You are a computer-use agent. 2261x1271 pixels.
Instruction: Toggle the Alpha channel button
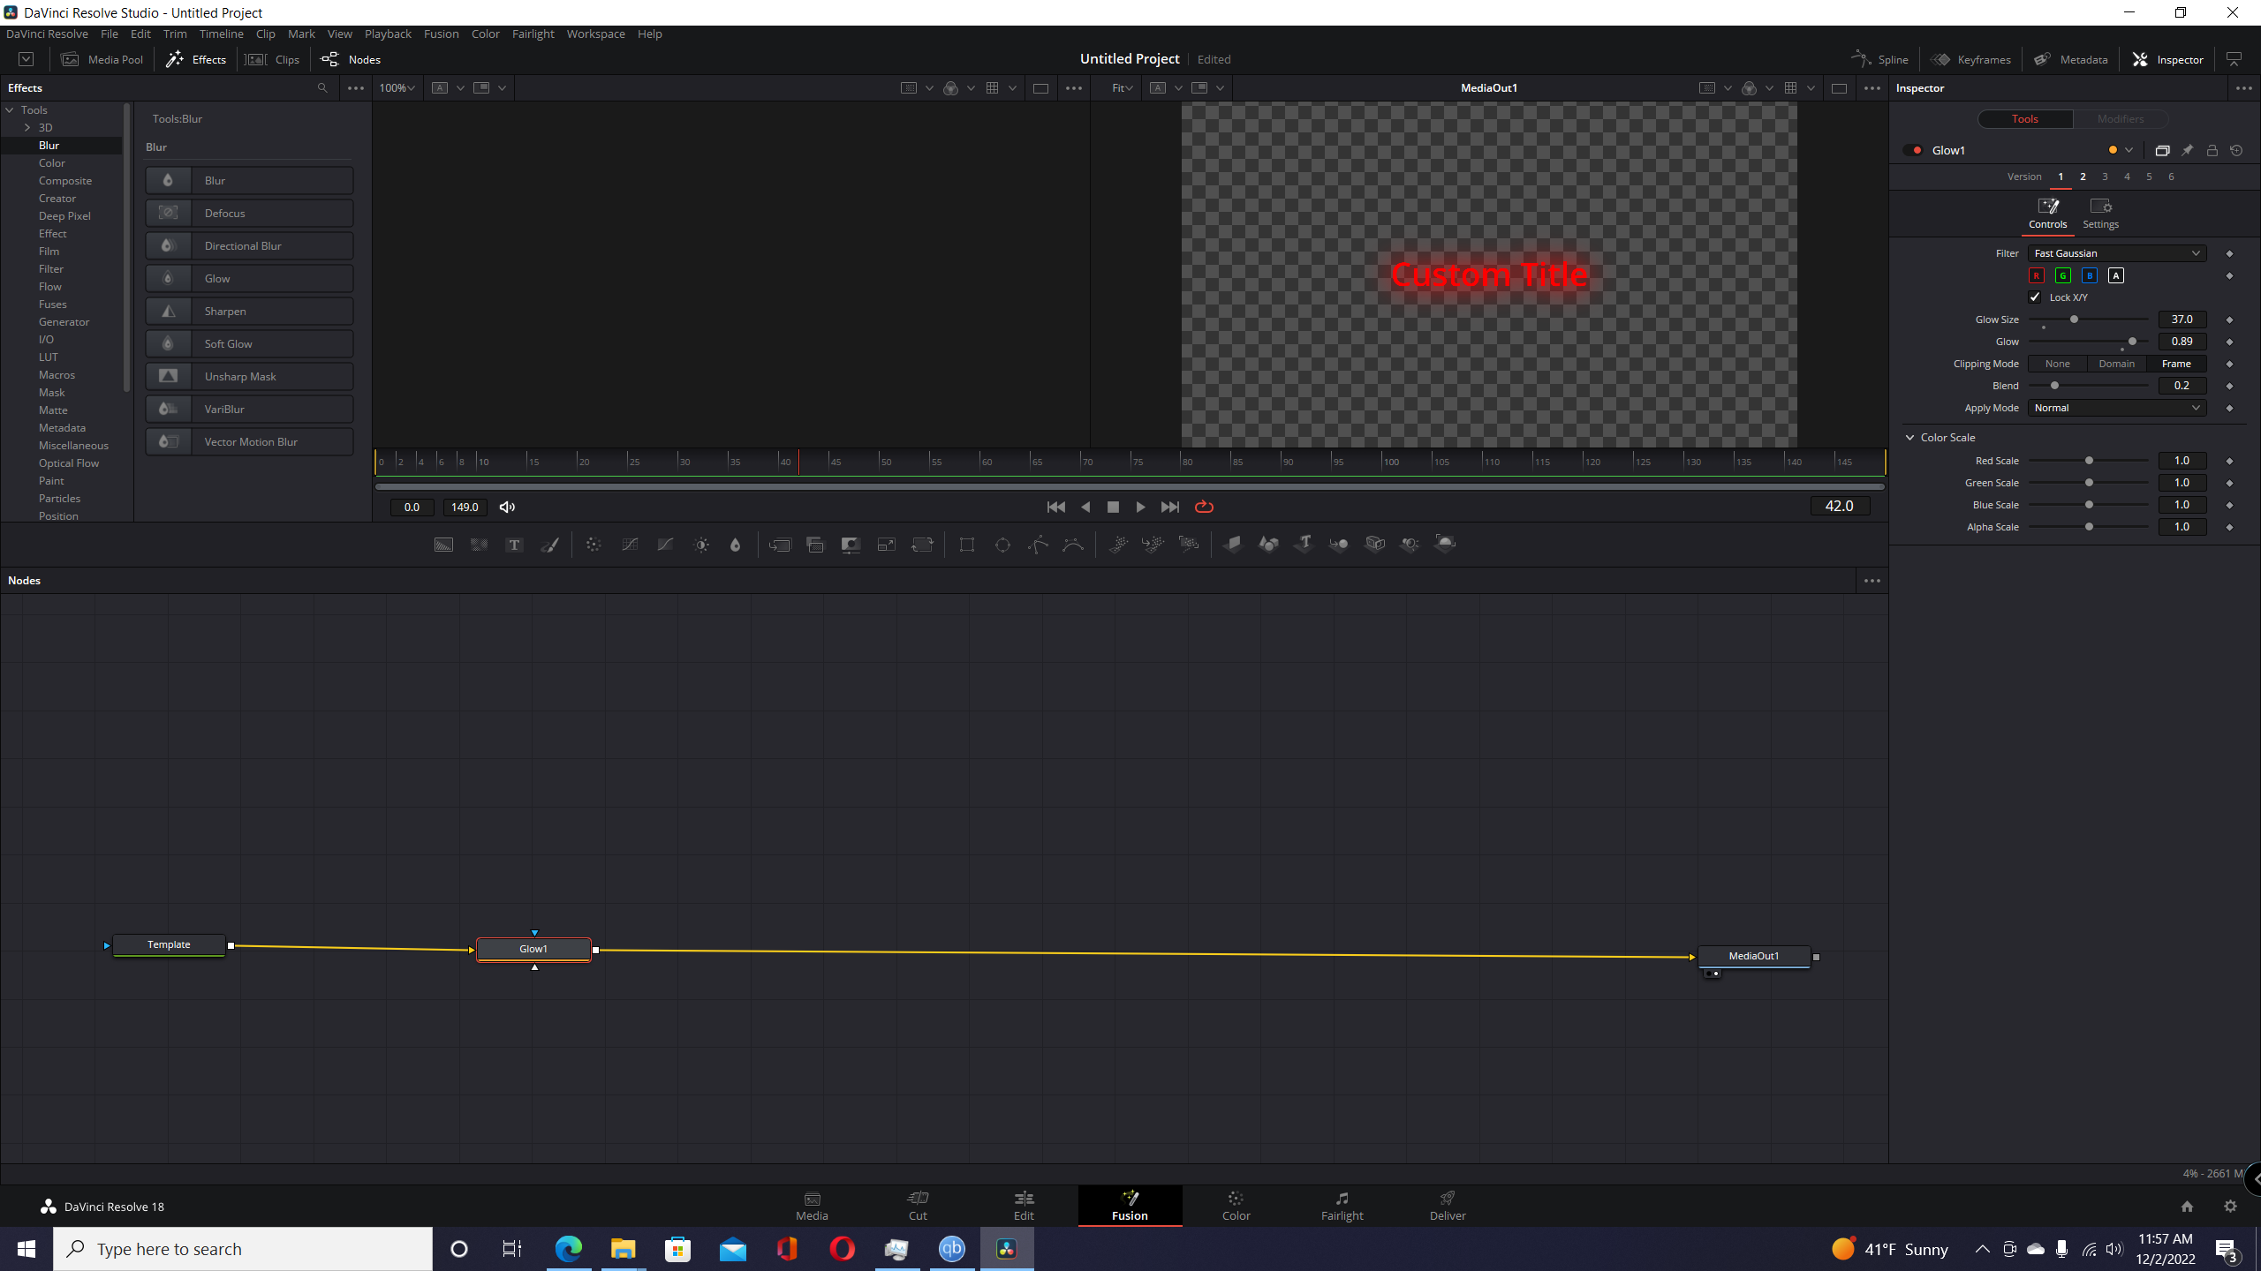(2116, 275)
